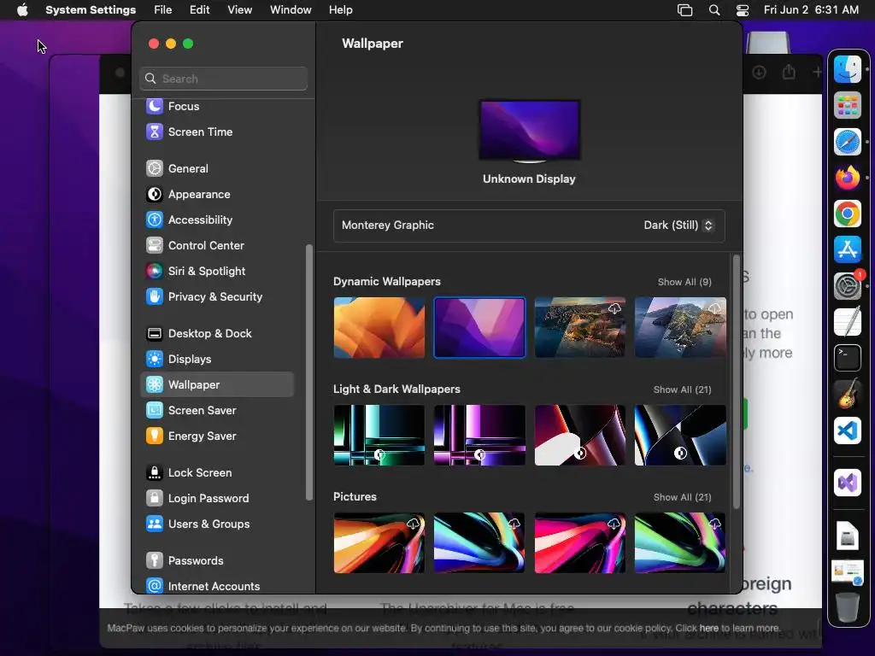Click wallpaper list scrollbar
The height and width of the screenshot is (656, 875).
736,382
